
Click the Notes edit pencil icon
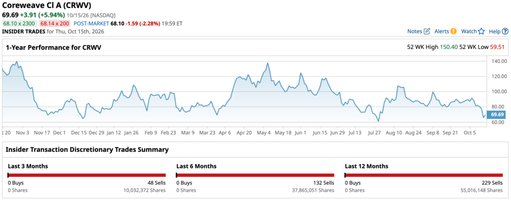tap(427, 31)
